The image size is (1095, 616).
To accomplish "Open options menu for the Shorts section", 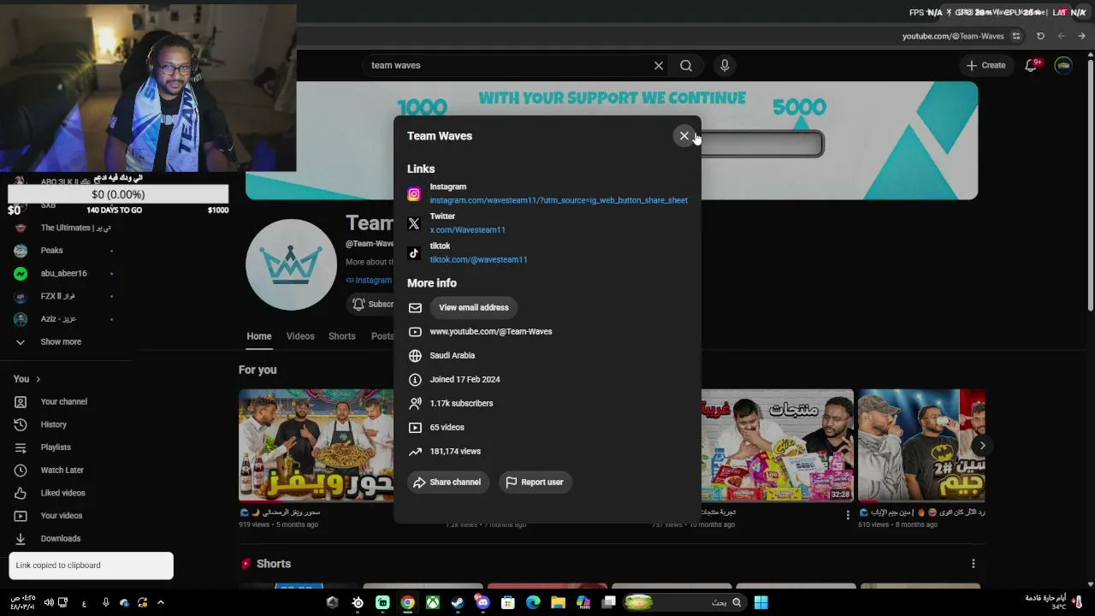I will [x=974, y=564].
